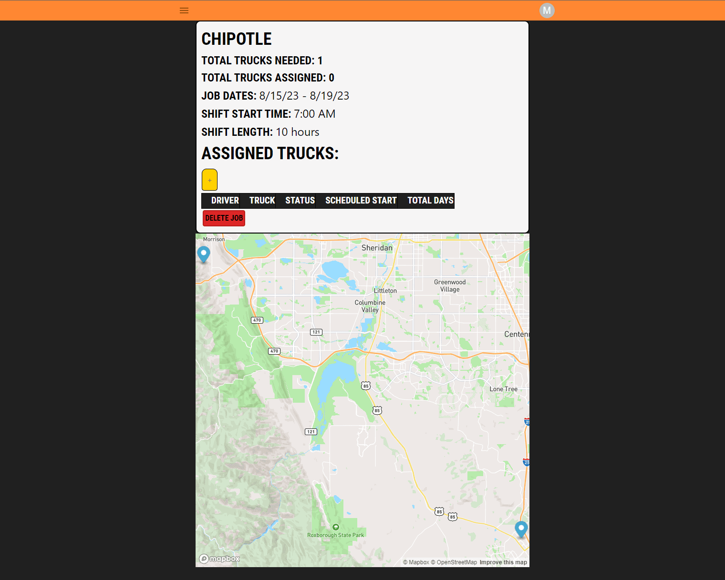This screenshot has width=725, height=580.
Task: Click the Roxborough State Park label
Action: tap(336, 535)
